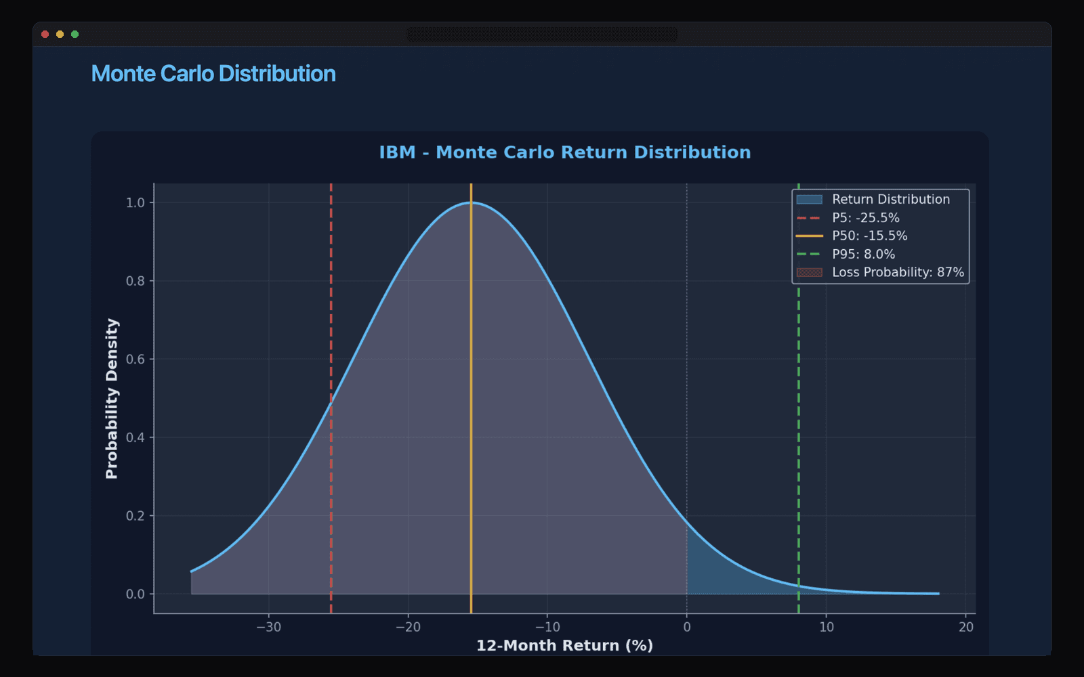
Task: Select the 'Loss Probability: 87%' legend text
Action: (x=898, y=273)
